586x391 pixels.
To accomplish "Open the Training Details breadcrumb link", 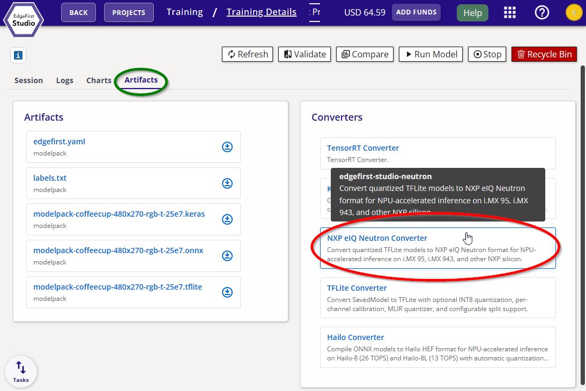I will pos(262,12).
